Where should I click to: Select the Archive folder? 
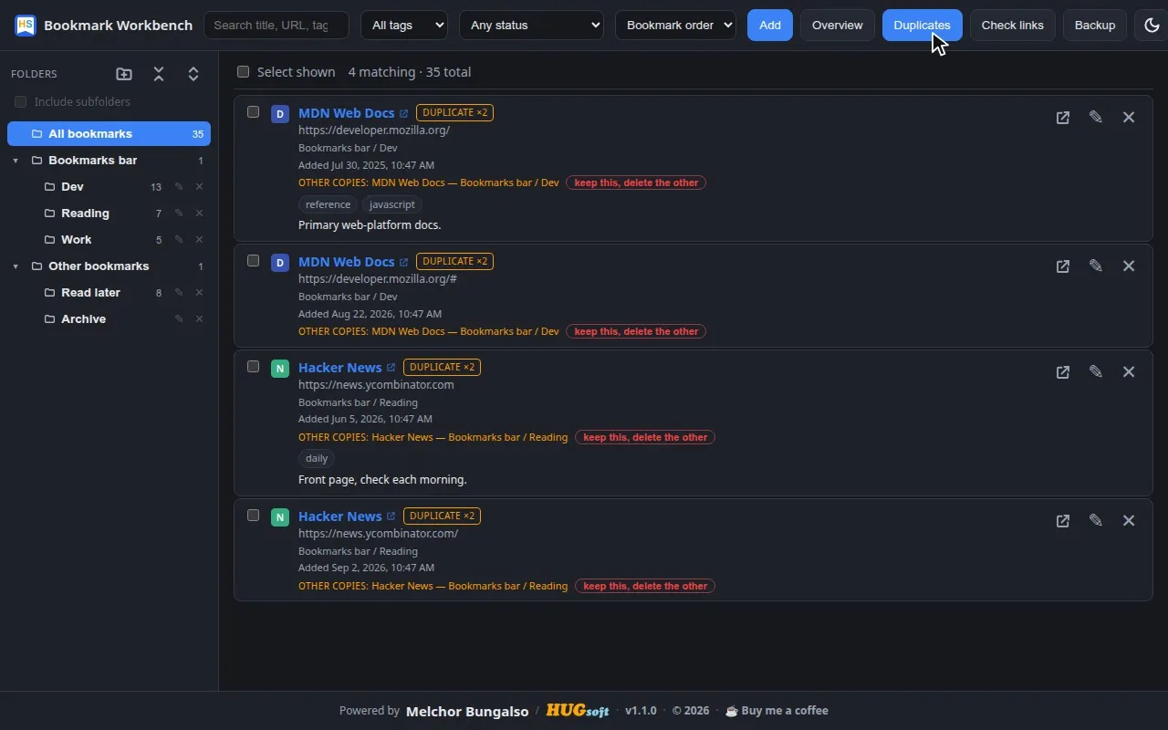[109, 319]
